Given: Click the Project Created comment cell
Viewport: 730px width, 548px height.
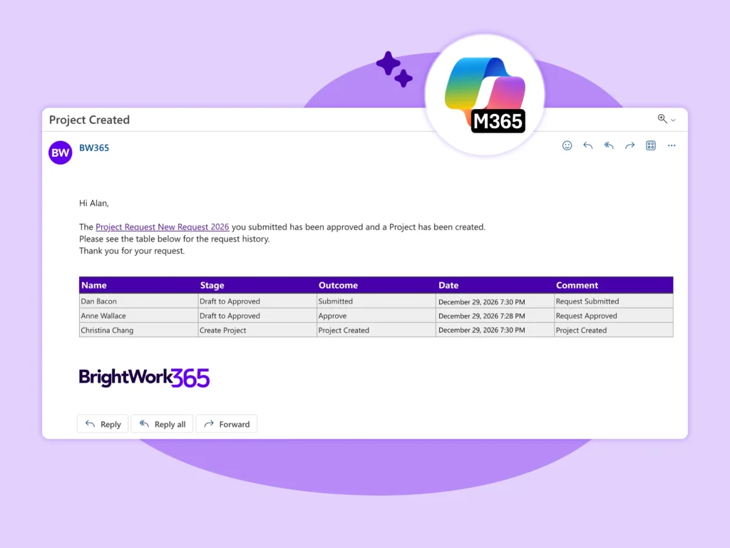Looking at the screenshot, I should tap(614, 330).
